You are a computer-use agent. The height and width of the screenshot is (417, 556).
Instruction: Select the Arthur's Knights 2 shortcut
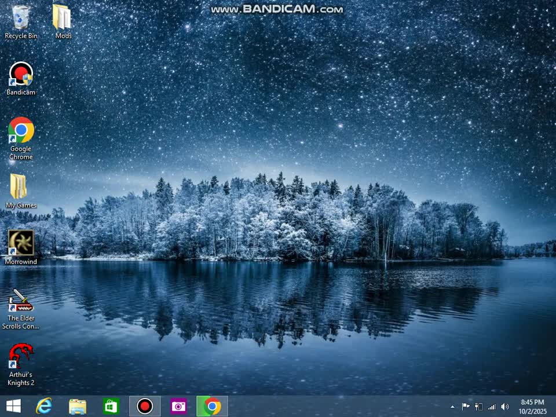pos(21,356)
